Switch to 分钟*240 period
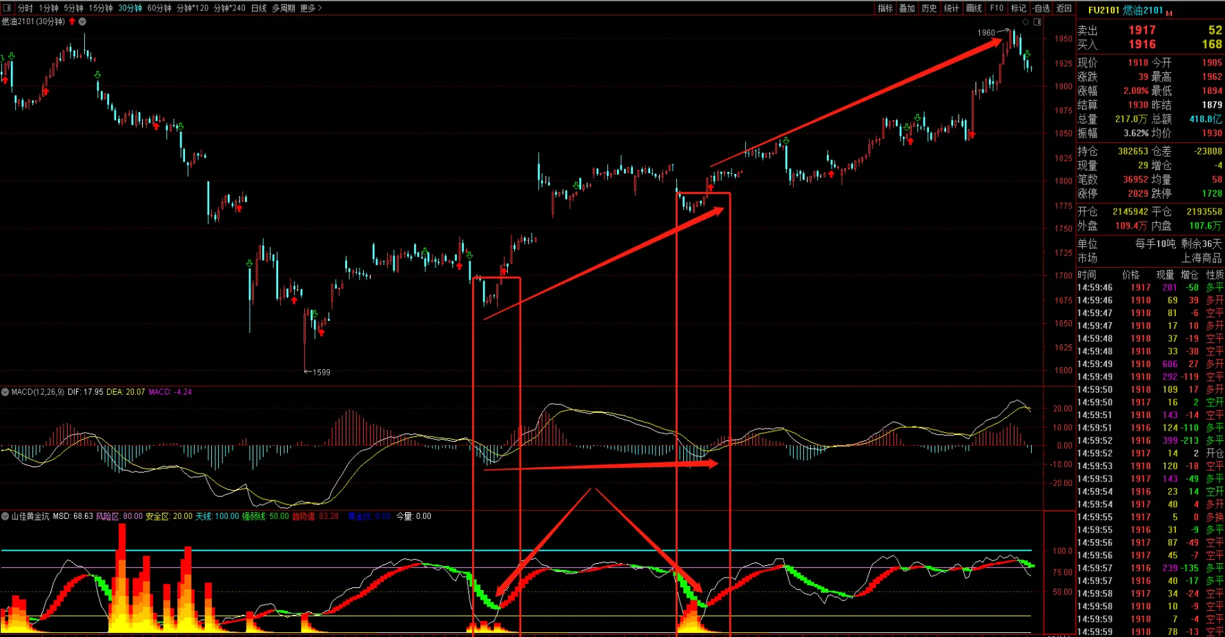 pyautogui.click(x=229, y=8)
